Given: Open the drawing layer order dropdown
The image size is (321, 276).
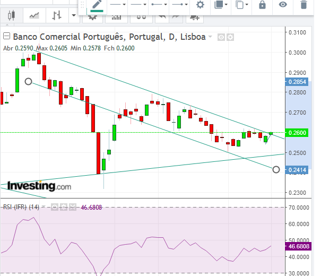Looking at the screenshot, I should (x=221, y=4).
